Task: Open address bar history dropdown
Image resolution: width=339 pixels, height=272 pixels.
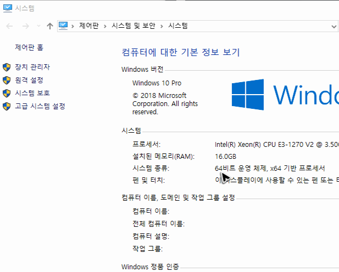Action: click(334, 26)
